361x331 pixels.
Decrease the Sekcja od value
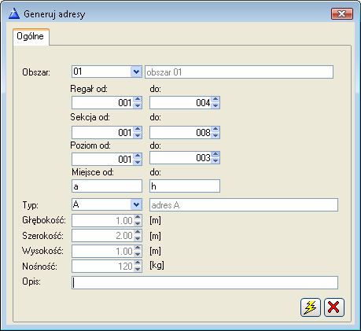[x=138, y=135]
